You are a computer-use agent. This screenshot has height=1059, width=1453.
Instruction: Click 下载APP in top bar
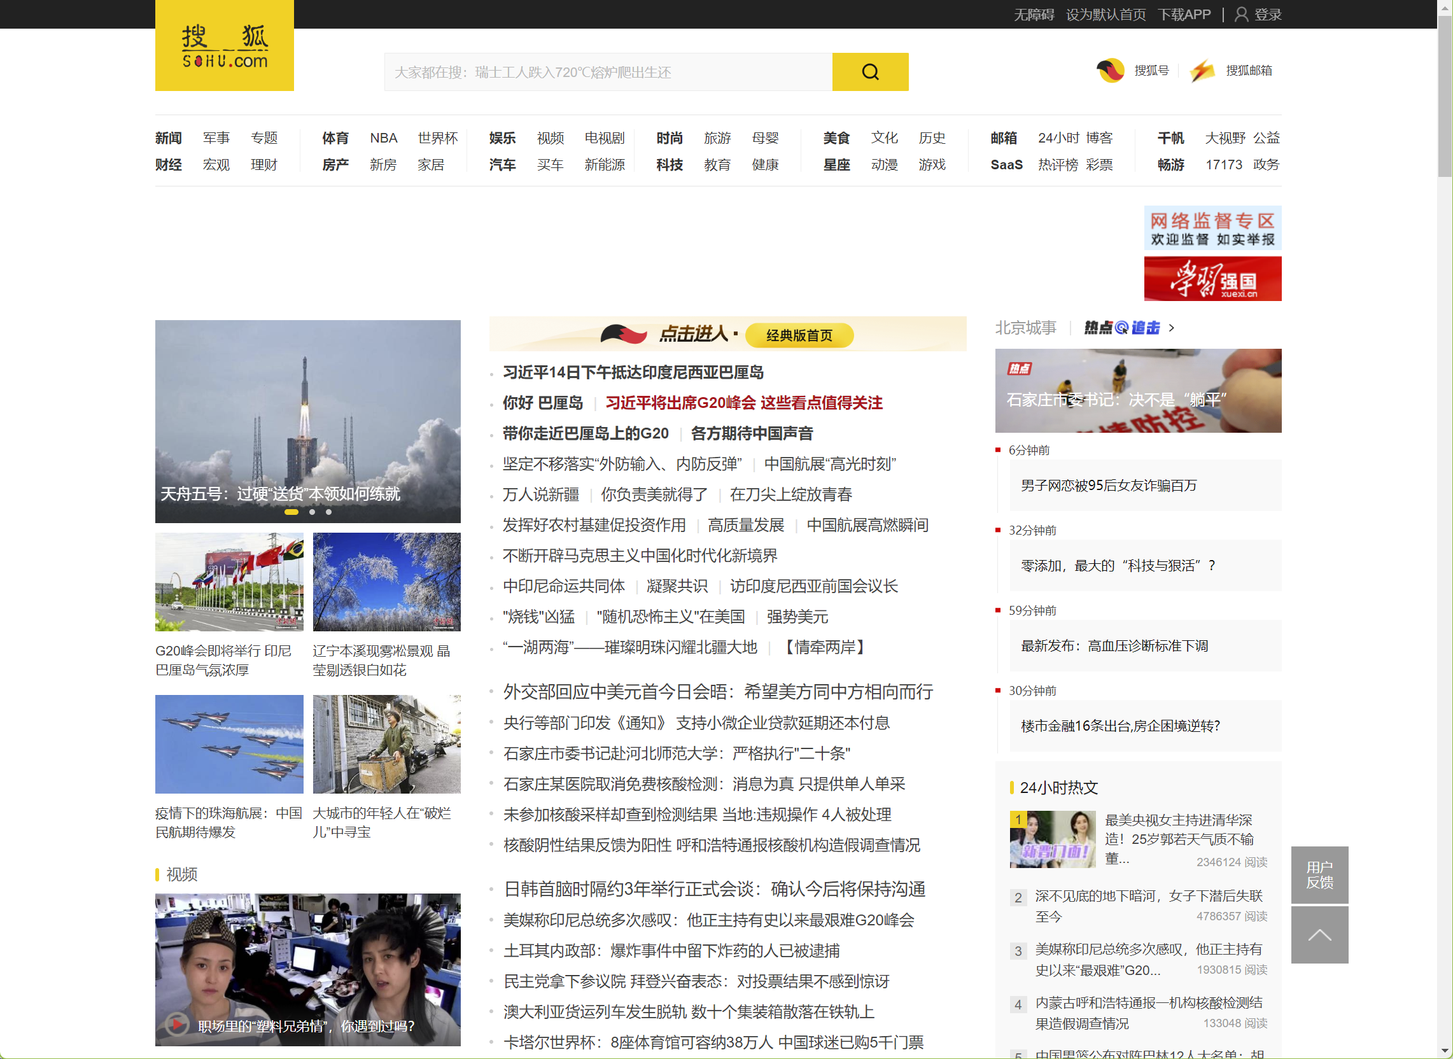[x=1184, y=14]
